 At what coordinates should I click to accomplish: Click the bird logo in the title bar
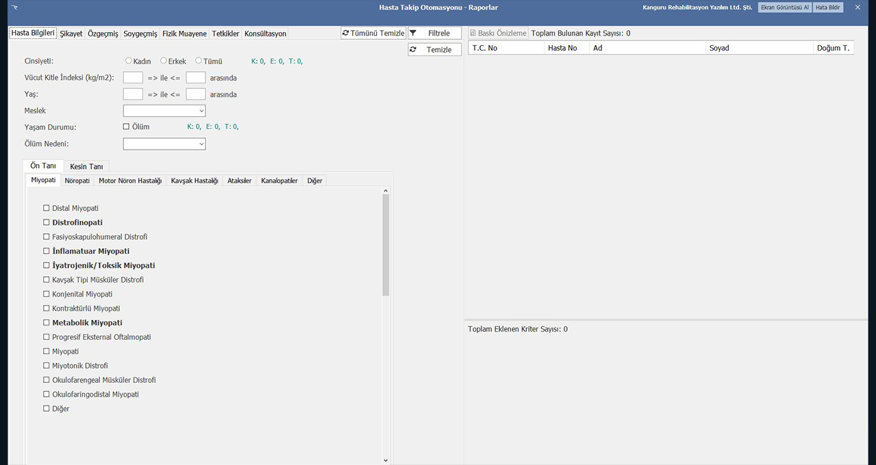tap(15, 8)
